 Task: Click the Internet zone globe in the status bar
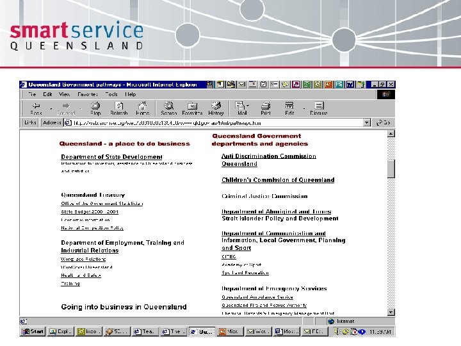pyautogui.click(x=332, y=321)
